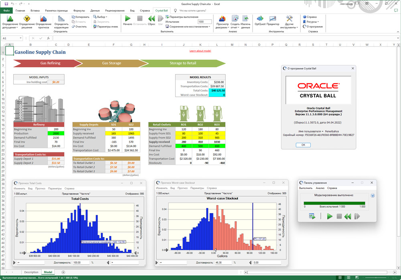
Task: Launch the Предиктор tool
Action: [273, 20]
